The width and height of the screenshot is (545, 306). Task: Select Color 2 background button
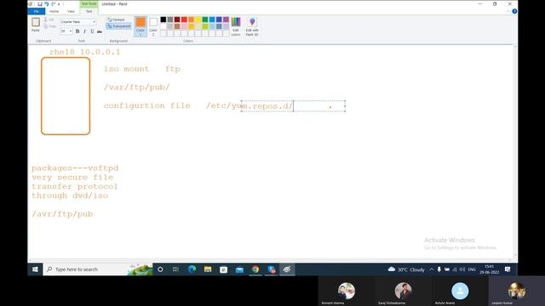click(x=153, y=26)
